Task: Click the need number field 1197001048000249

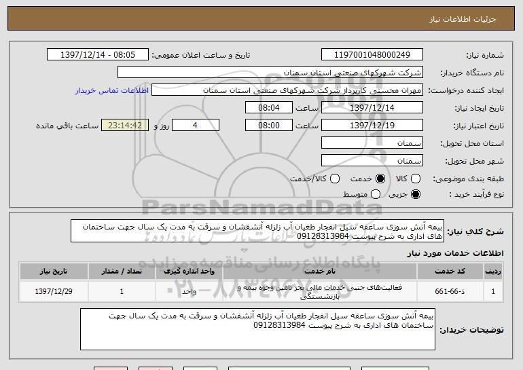Action: [x=372, y=55]
